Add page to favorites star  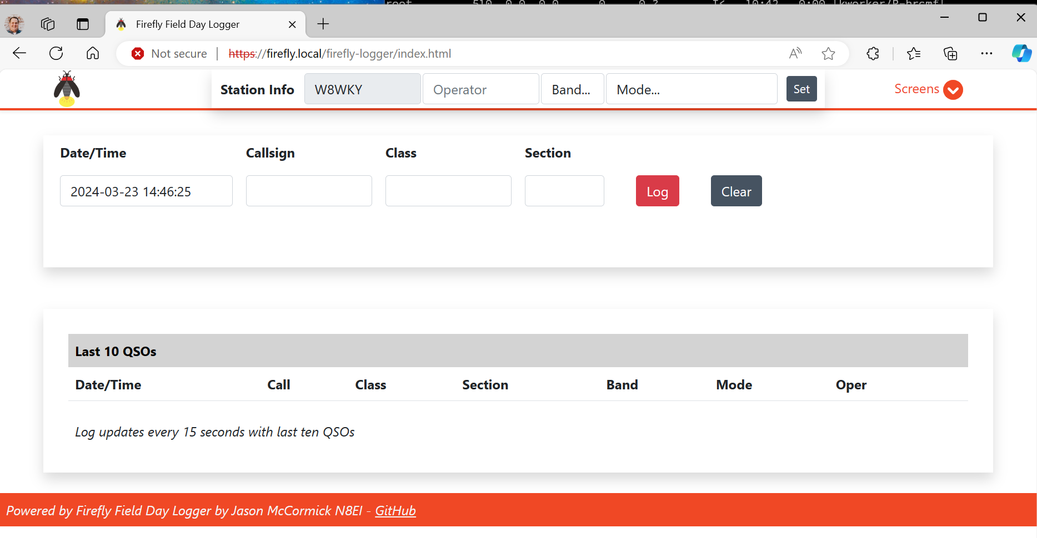pos(828,54)
